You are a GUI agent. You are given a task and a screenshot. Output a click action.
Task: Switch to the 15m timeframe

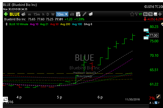[x=36, y=14]
